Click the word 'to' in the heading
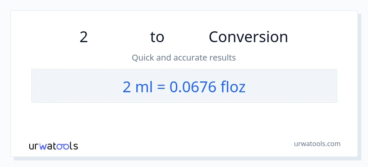 tap(157, 37)
